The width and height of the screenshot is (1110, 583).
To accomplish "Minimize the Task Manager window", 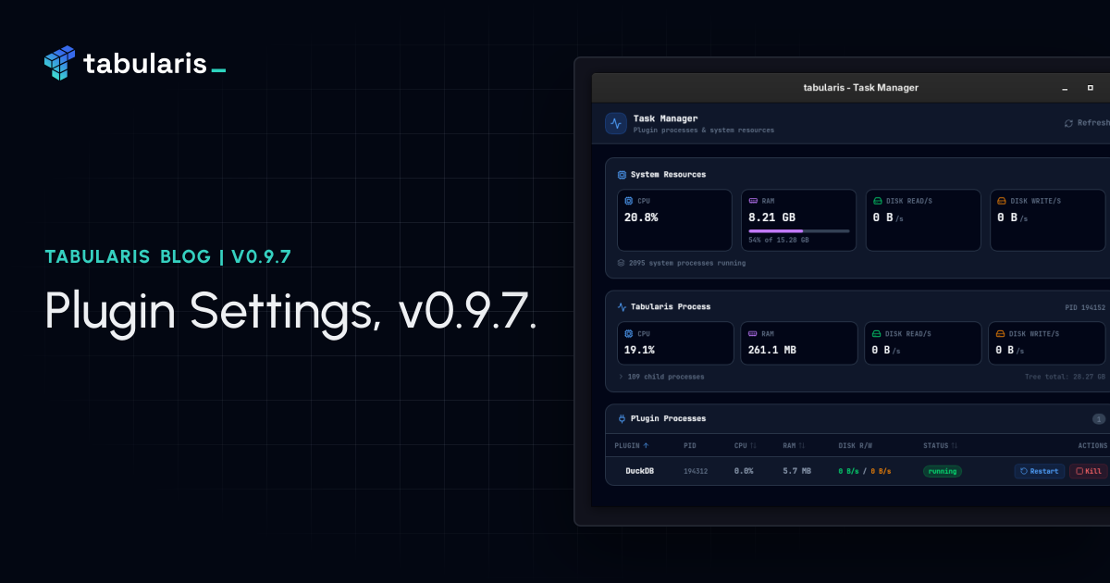I will tap(1065, 89).
